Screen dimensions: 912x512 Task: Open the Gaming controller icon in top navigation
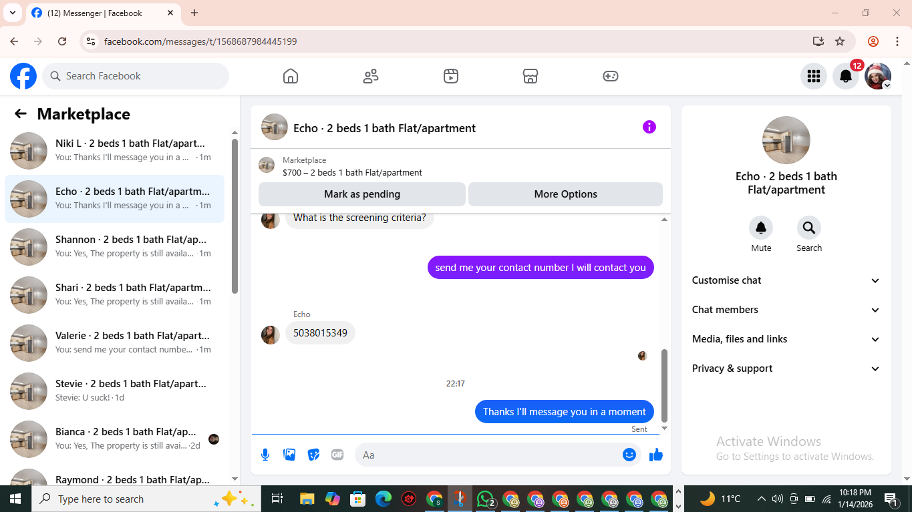tap(611, 76)
